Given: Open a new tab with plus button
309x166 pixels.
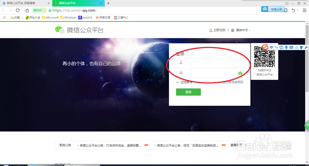Looking at the screenshot, I should click(x=108, y=3).
